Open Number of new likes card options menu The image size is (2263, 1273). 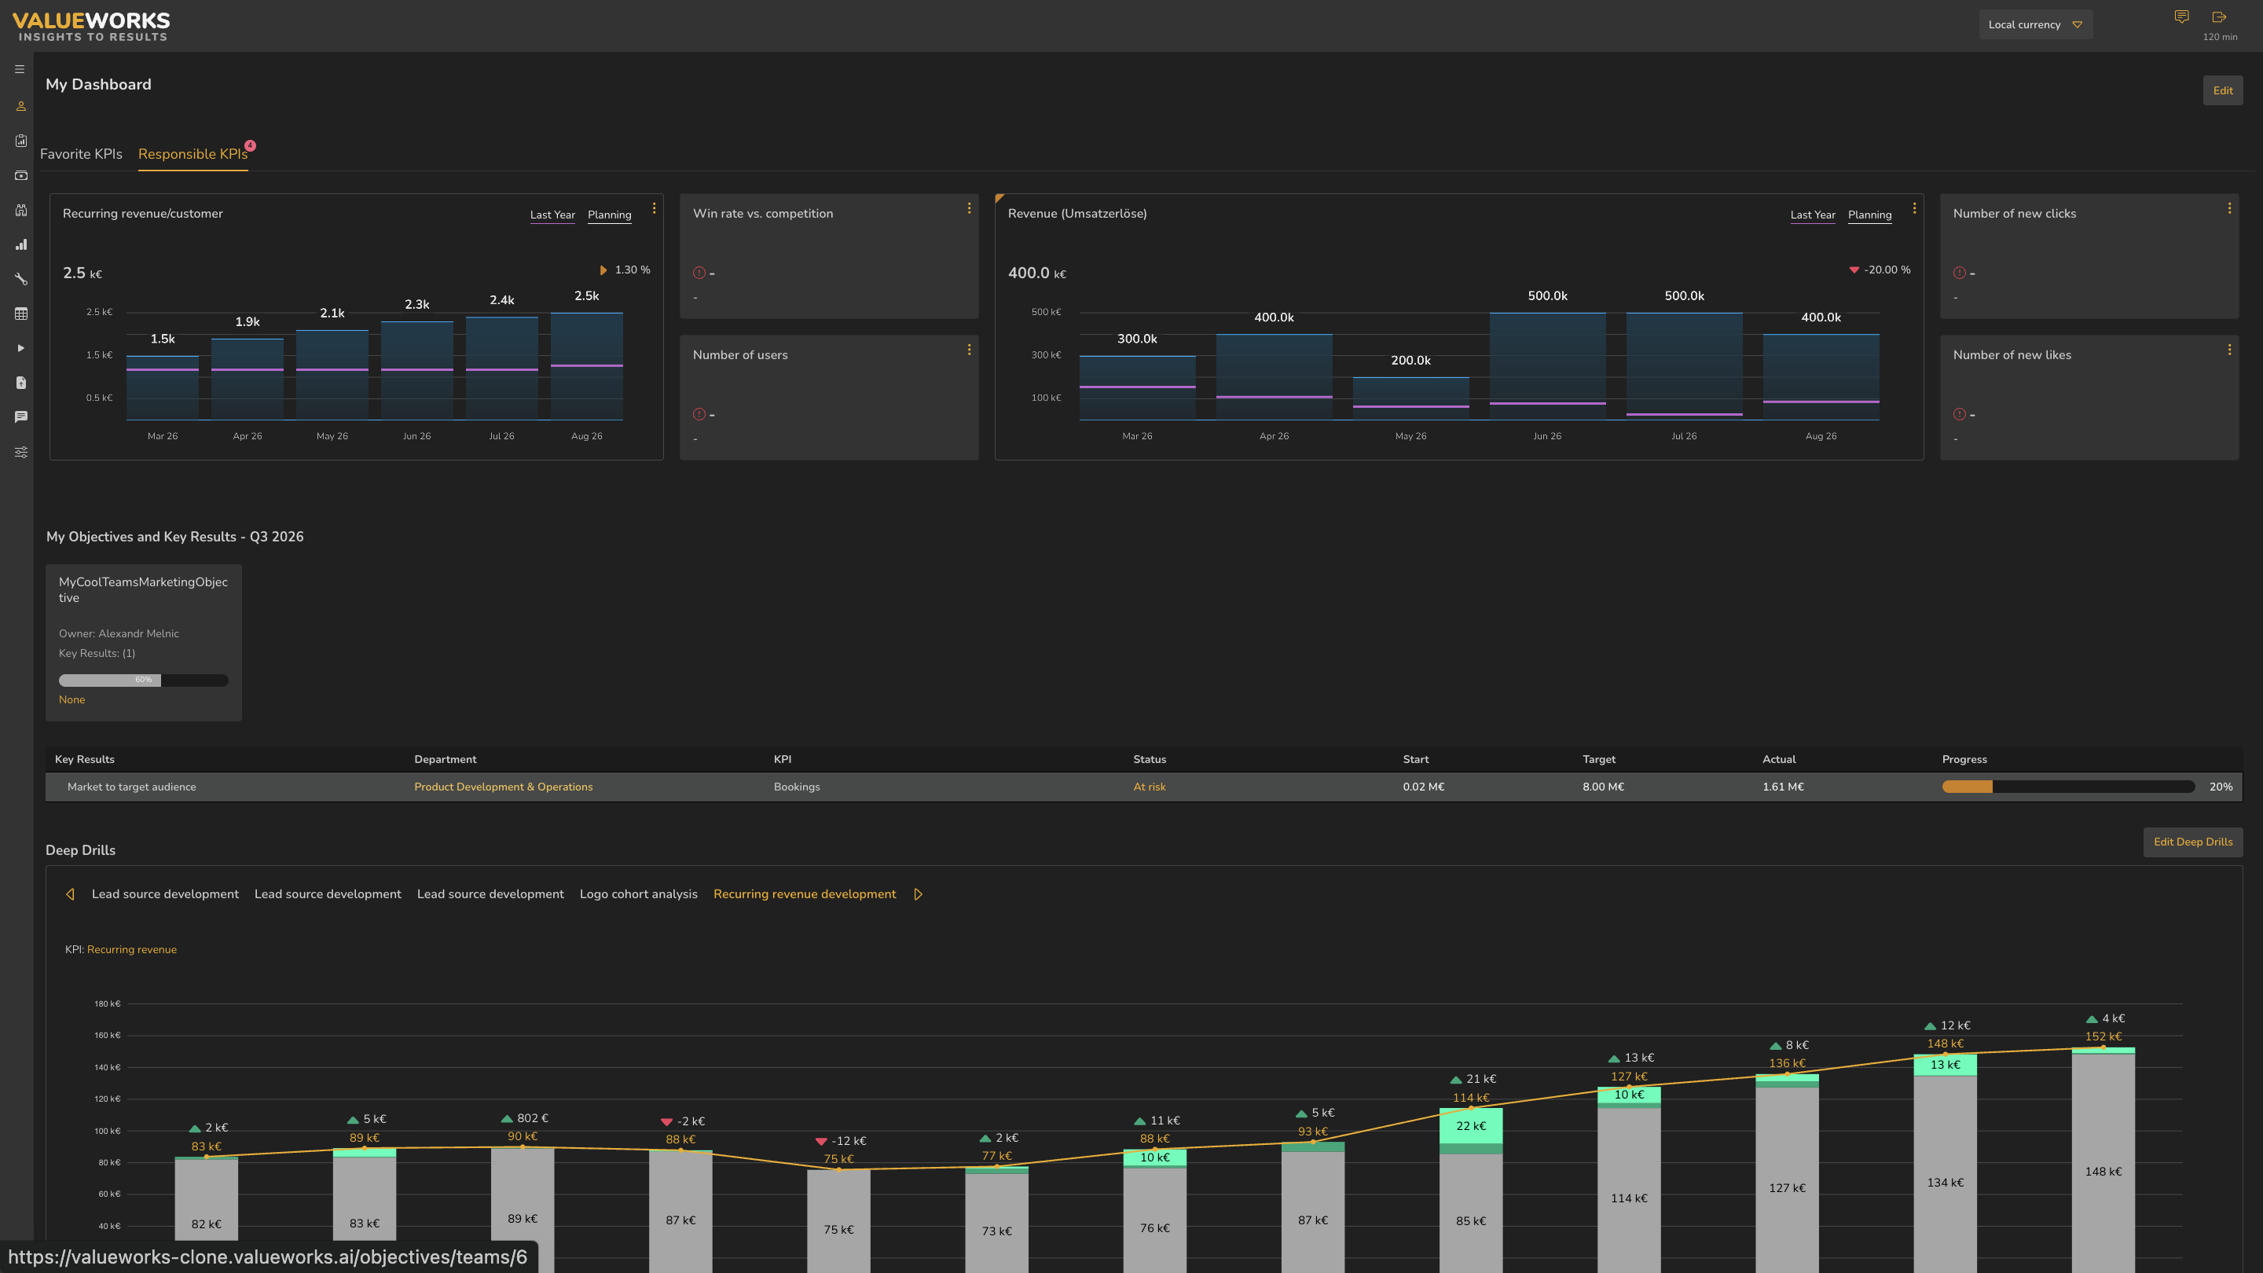click(2230, 350)
